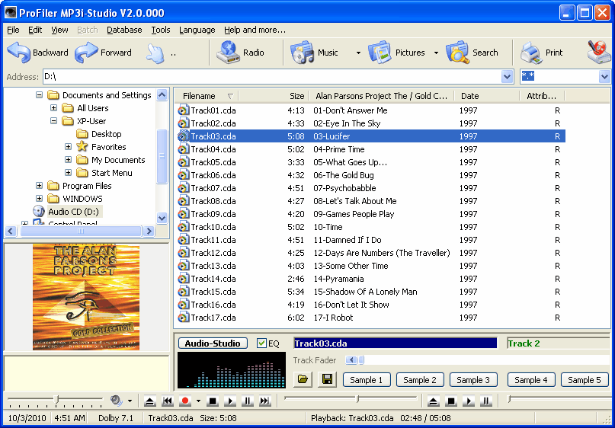Click the Forward navigation arrow icon
Image resolution: width=615 pixels, height=428 pixels.
[86, 53]
